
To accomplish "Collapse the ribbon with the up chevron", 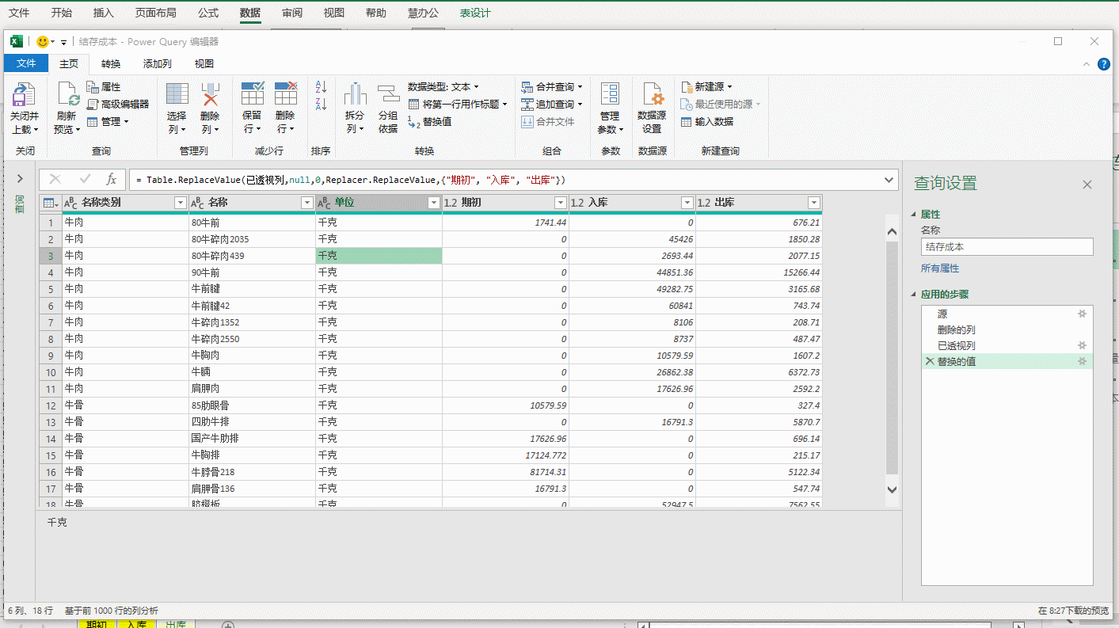I will point(1087,64).
